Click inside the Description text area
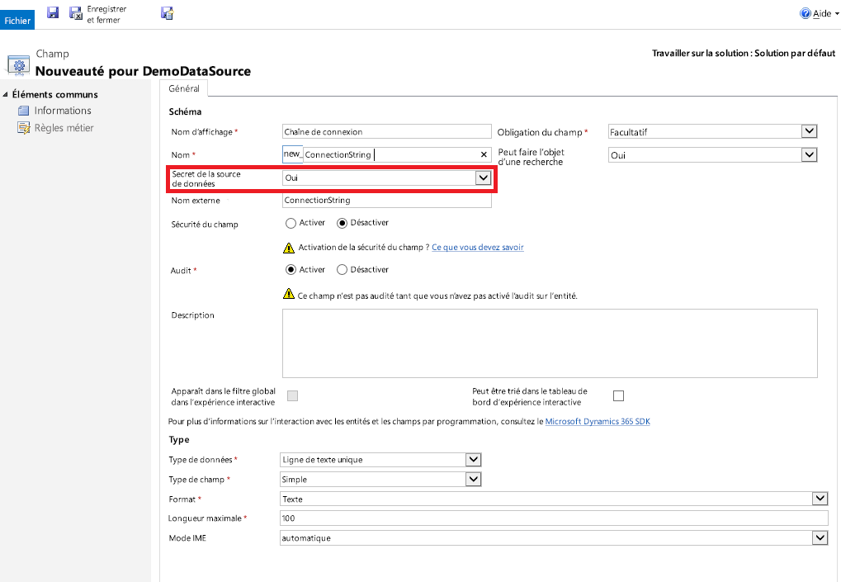The image size is (841, 582). [550, 343]
